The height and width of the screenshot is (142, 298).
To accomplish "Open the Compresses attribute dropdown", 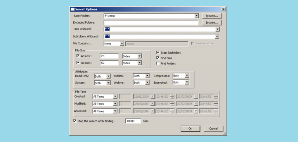I will [x=181, y=76].
